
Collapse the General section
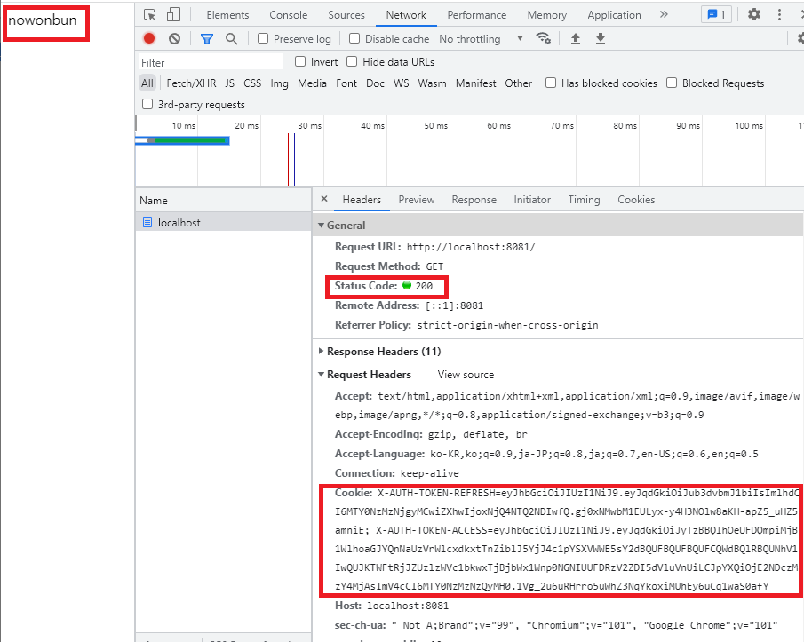[x=321, y=226]
